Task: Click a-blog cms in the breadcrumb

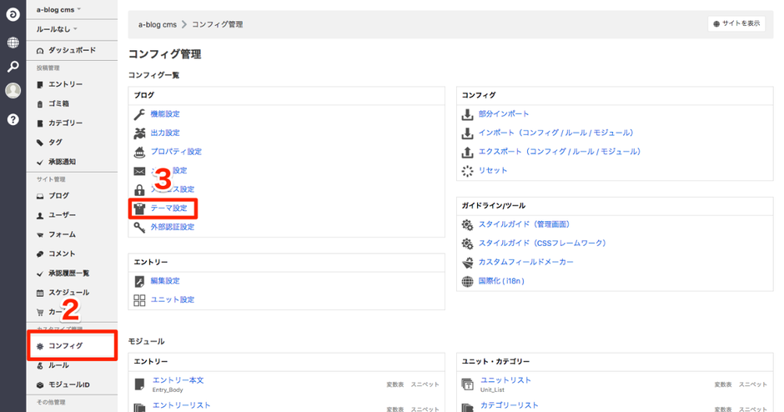Action: (158, 24)
